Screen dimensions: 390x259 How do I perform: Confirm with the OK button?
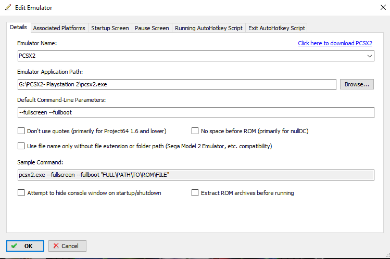tap(25, 246)
